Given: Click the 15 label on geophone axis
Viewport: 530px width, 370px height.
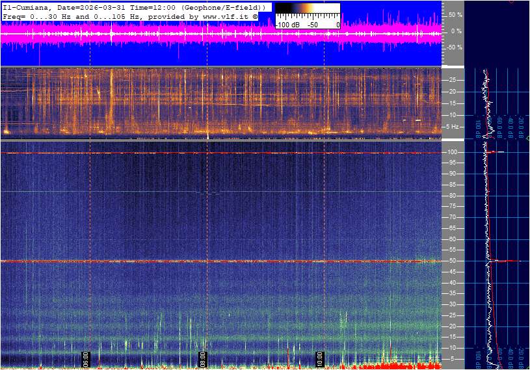Looking at the screenshot, I should [453, 103].
